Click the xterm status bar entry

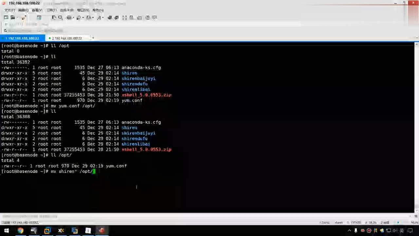[339, 223]
